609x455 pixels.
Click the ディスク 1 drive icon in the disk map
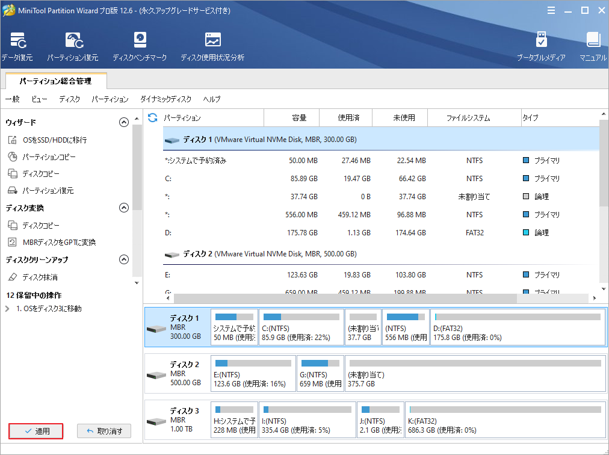[156, 329]
